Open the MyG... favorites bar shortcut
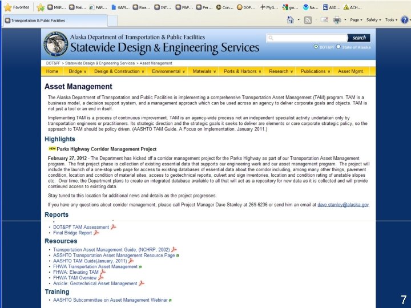This screenshot has height=308, width=411. click(x=269, y=7)
